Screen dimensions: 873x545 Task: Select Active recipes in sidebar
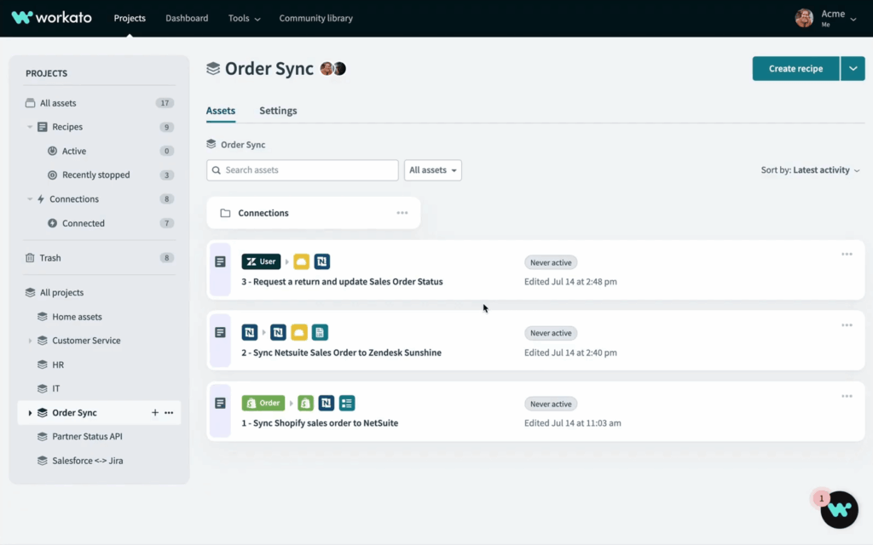[74, 151]
